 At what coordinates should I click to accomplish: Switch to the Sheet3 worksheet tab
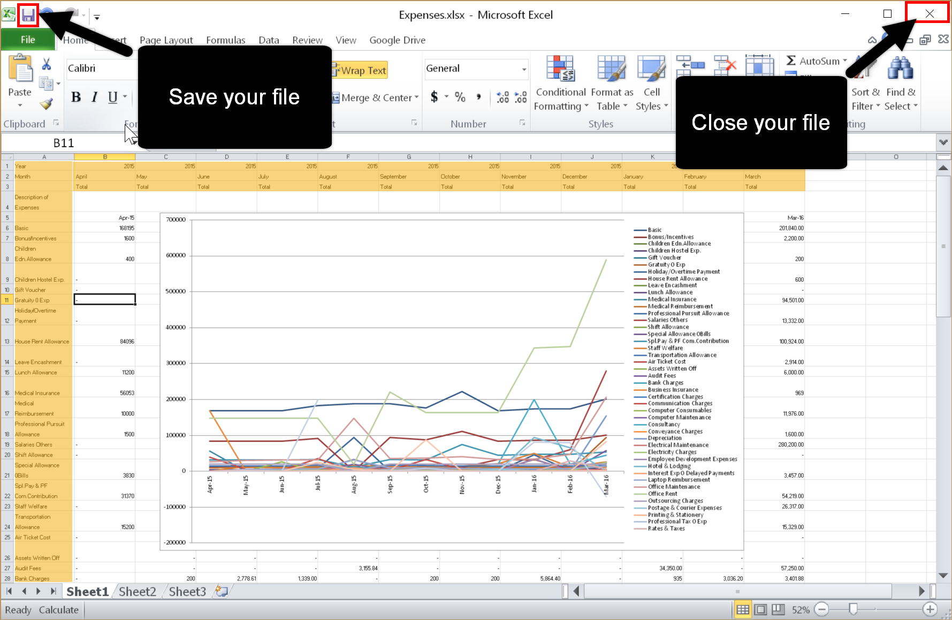click(x=187, y=592)
